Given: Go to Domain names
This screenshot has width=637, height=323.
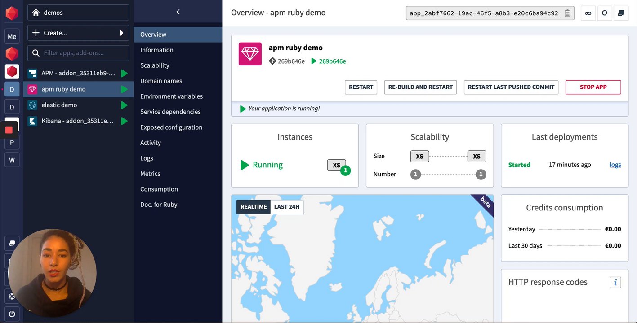Looking at the screenshot, I should (x=178, y=81).
